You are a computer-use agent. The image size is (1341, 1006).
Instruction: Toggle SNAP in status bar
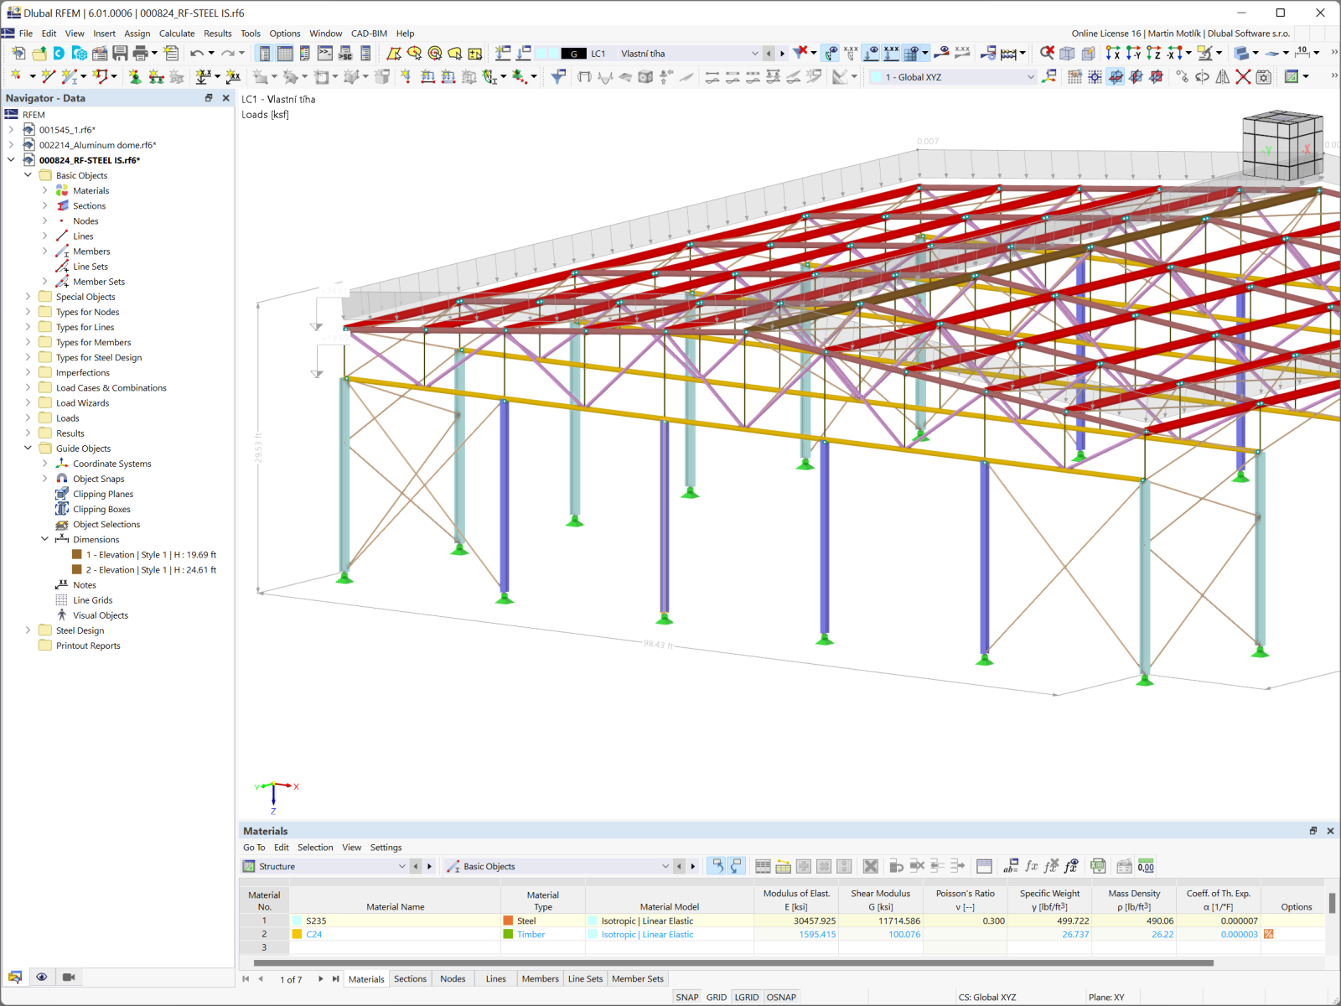click(x=687, y=997)
